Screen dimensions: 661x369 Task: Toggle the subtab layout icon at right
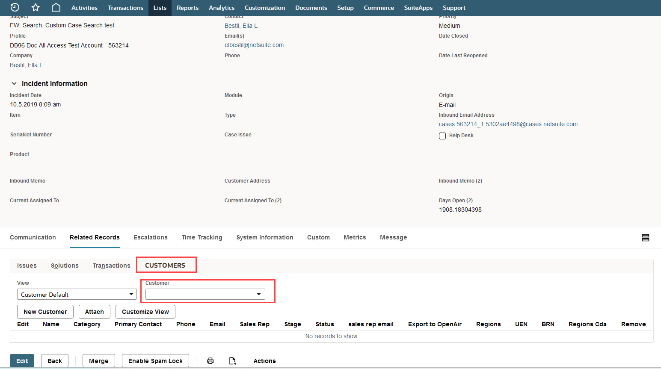point(646,238)
